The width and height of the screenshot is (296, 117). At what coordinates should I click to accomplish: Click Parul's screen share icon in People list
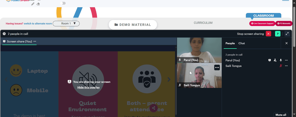click(270, 60)
